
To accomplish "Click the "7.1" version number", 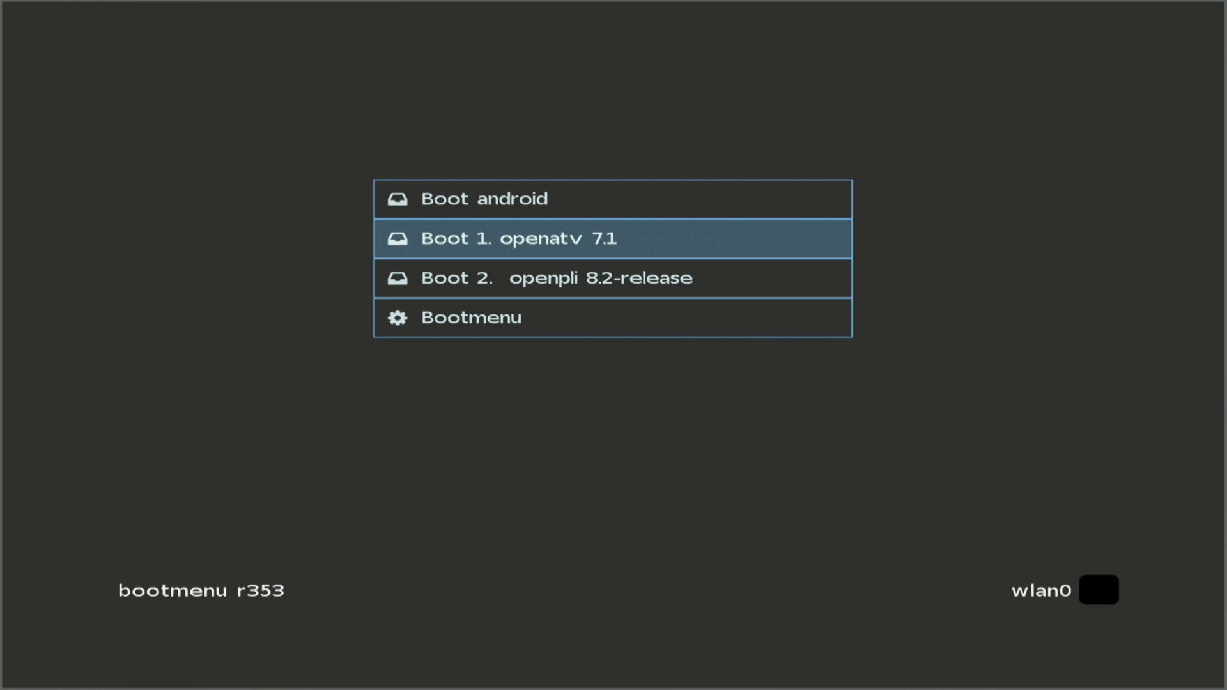I will point(604,239).
